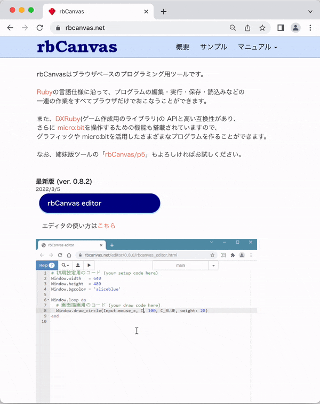Click plus new-tab icon in embedded browser
The height and width of the screenshot is (404, 320).
(112, 245)
